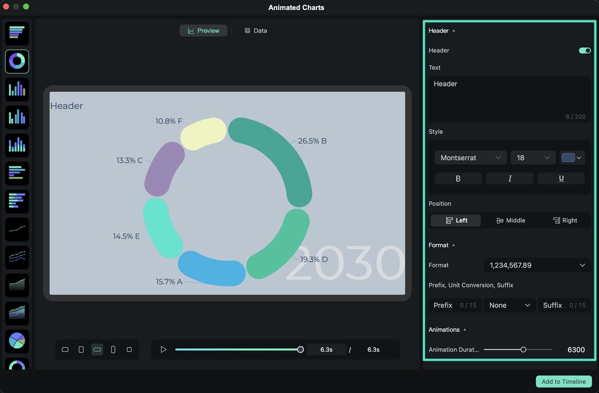This screenshot has height=393, width=599.
Task: Click the Add to Timeline button
Action: [563, 381]
